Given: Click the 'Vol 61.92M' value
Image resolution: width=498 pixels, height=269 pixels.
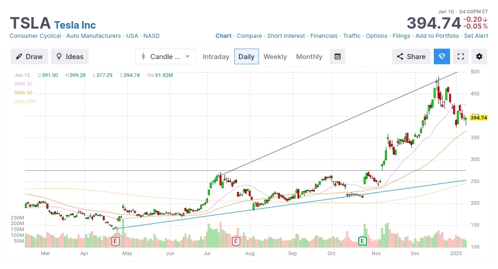Looking at the screenshot, I should coord(160,75).
